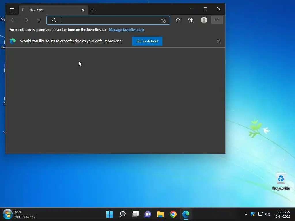Viewport: 295px width, 221px height.
Task: Go back with the back arrow
Action: click(13, 20)
